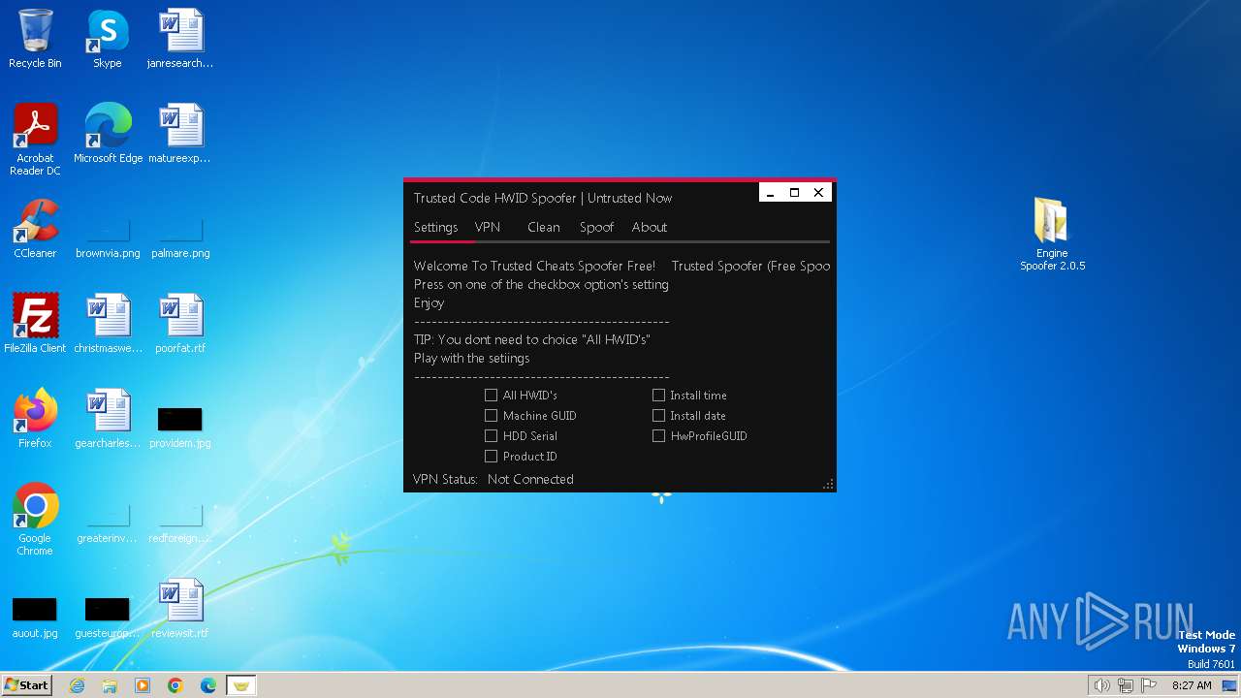Screen dimensions: 1241x698
Task: Open the Spoof tab
Action: click(x=596, y=227)
